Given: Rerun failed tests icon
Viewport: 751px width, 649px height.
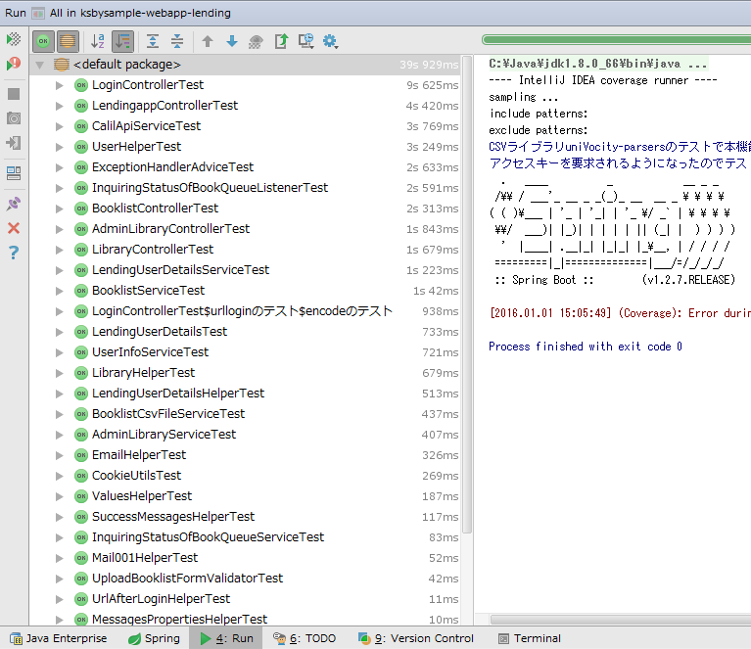Looking at the screenshot, I should [14, 64].
